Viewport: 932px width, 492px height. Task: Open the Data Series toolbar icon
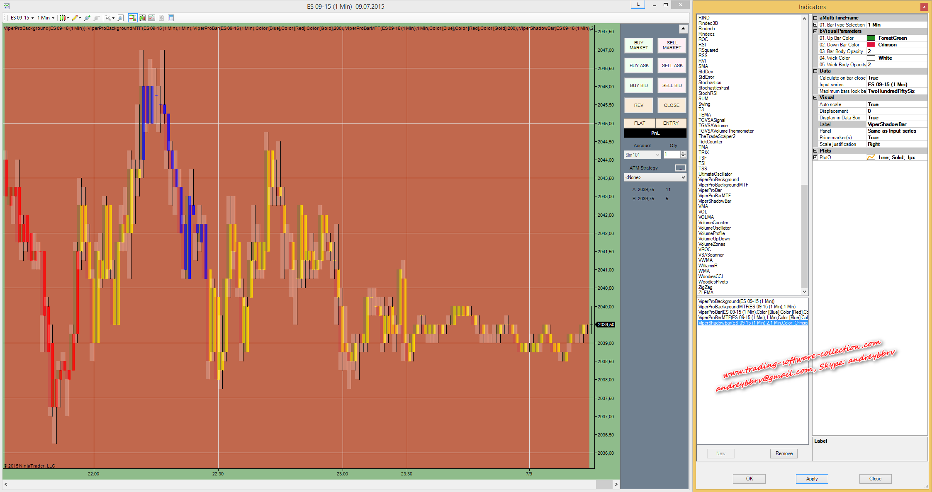[x=142, y=18]
